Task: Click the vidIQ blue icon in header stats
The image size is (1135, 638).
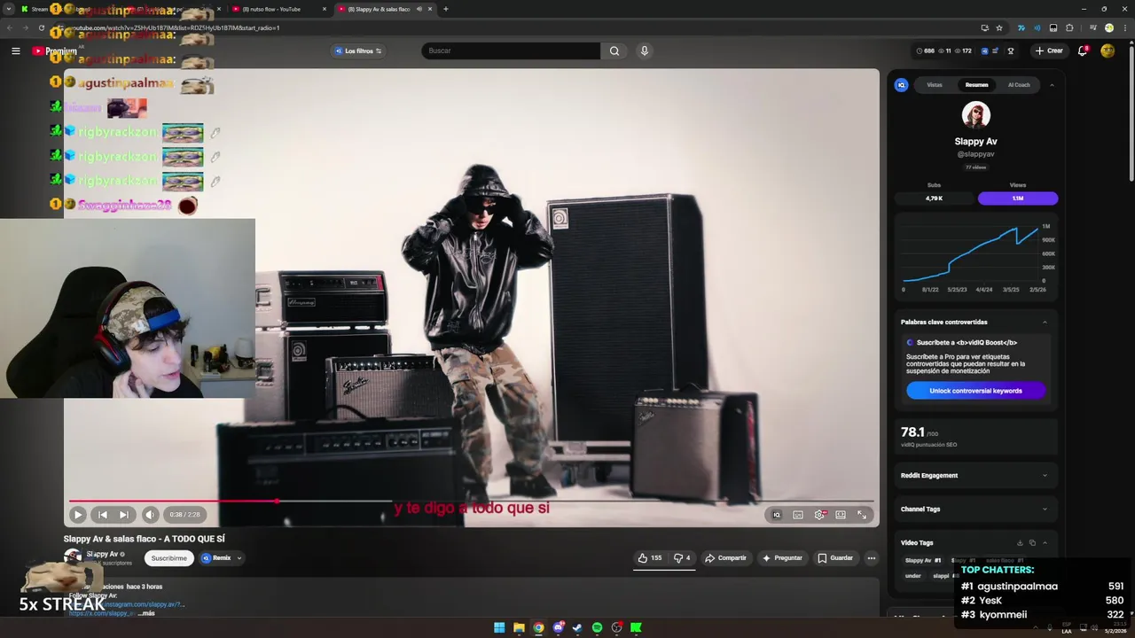Action: tap(983, 51)
